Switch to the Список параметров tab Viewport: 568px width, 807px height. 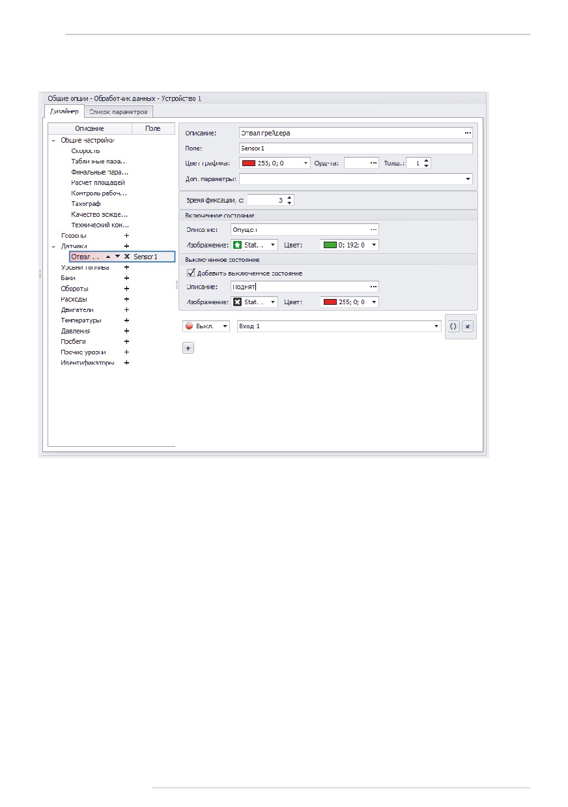tap(119, 111)
